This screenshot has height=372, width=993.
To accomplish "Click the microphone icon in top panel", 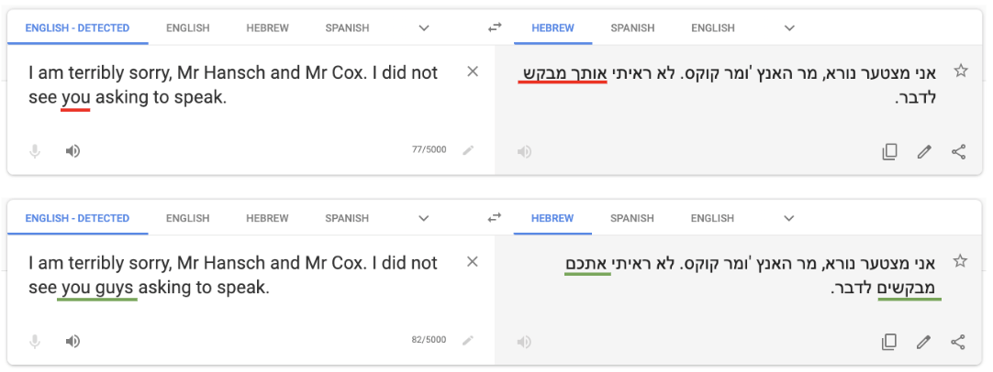I will pyautogui.click(x=35, y=151).
